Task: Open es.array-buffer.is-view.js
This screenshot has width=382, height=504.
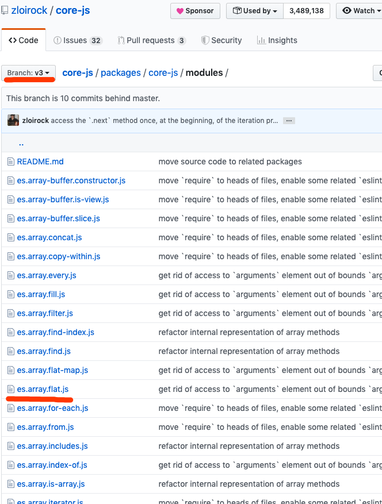Action: [63, 199]
